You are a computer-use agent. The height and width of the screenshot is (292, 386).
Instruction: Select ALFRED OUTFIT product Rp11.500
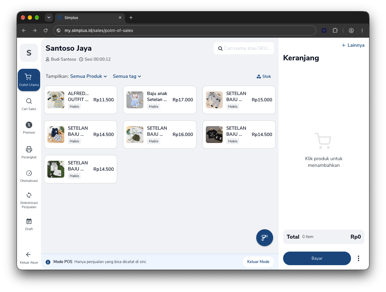click(81, 100)
